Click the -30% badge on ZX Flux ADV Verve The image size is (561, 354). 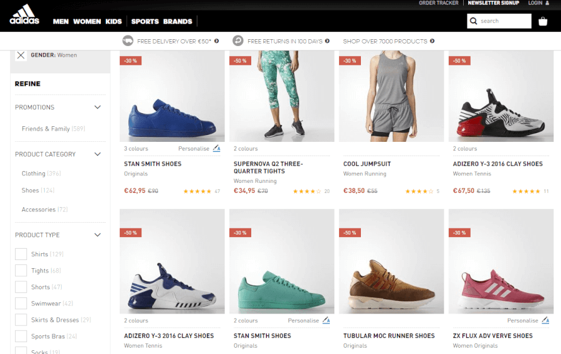(459, 233)
